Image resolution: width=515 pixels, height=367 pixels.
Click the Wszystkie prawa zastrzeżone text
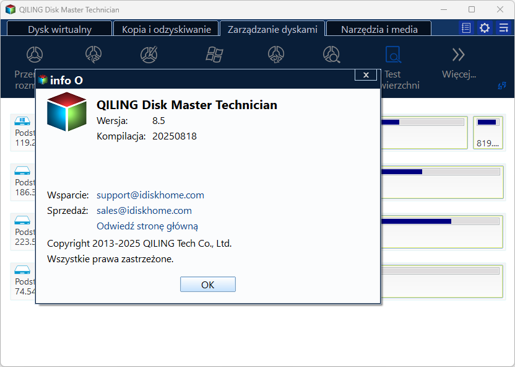coord(110,259)
